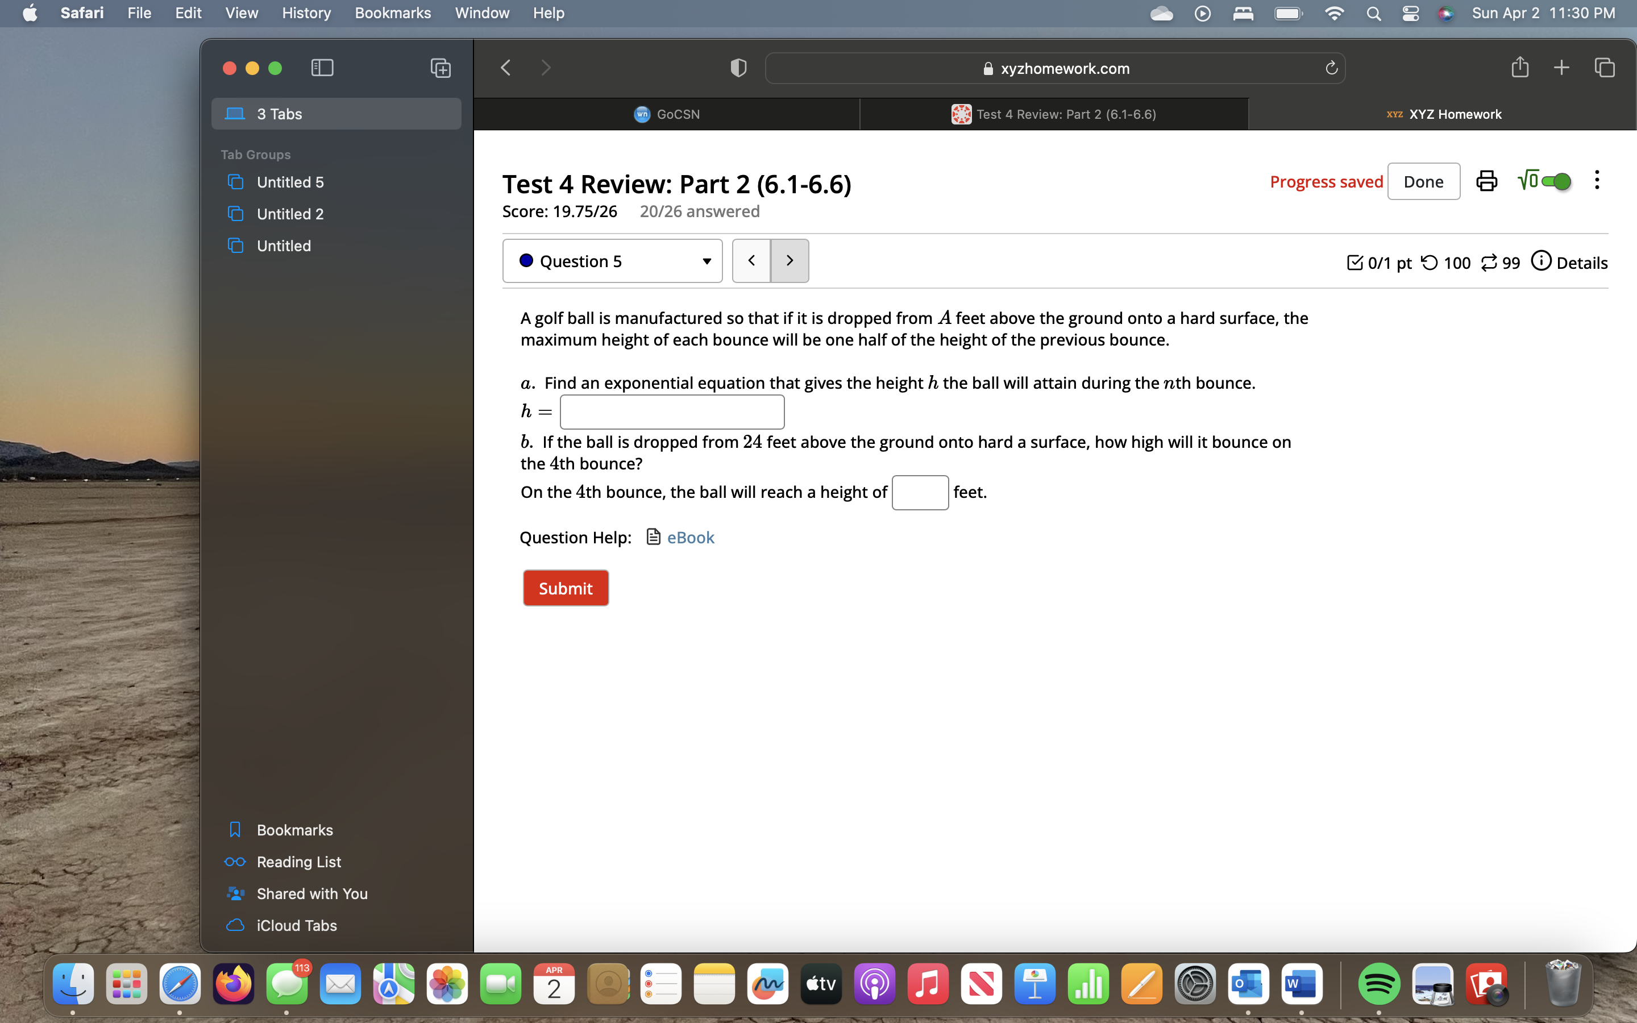The width and height of the screenshot is (1637, 1023).
Task: Create new tab group icon
Action: click(x=441, y=68)
